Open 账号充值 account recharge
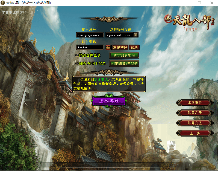218x171 pixels. tap(195, 123)
